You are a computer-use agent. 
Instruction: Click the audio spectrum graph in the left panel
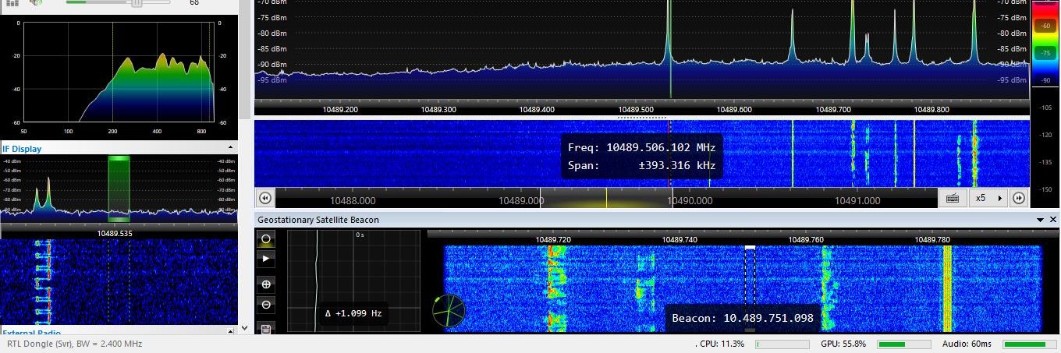click(x=119, y=71)
